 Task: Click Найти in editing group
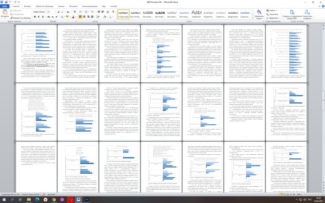[272, 11]
